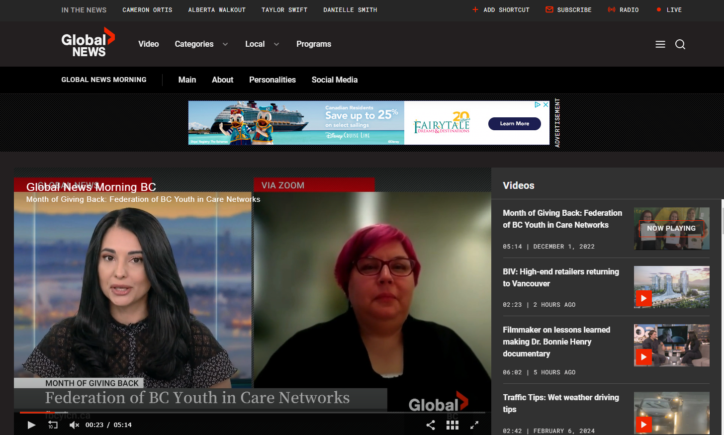Select the Personalities tab
Screen dimensions: 724x435
click(272, 80)
